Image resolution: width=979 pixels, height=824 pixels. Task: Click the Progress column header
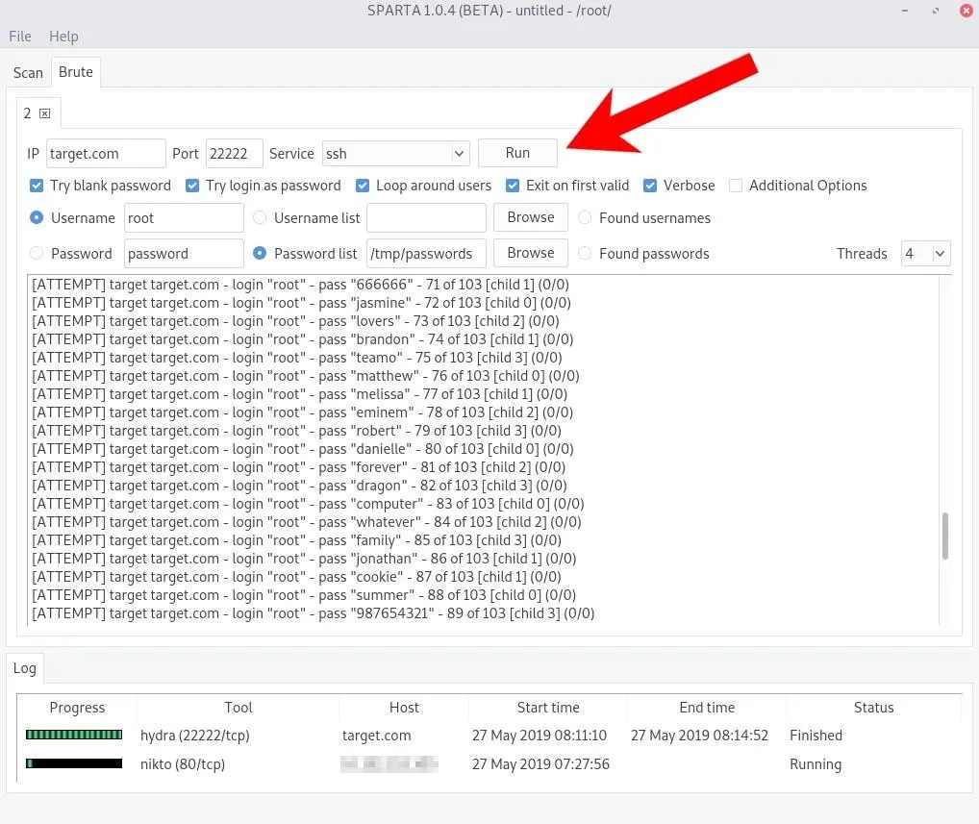pos(77,708)
